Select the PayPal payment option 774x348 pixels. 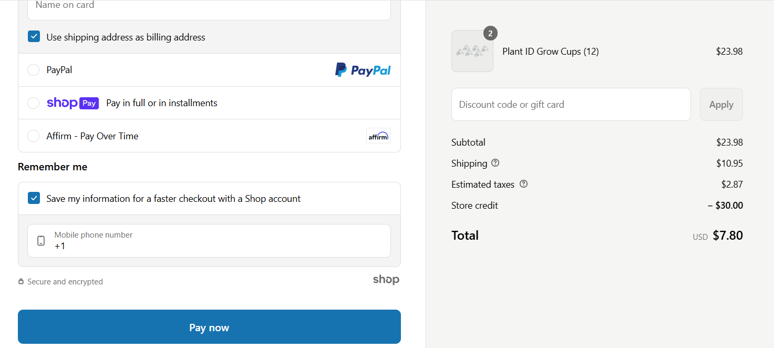pyautogui.click(x=33, y=70)
